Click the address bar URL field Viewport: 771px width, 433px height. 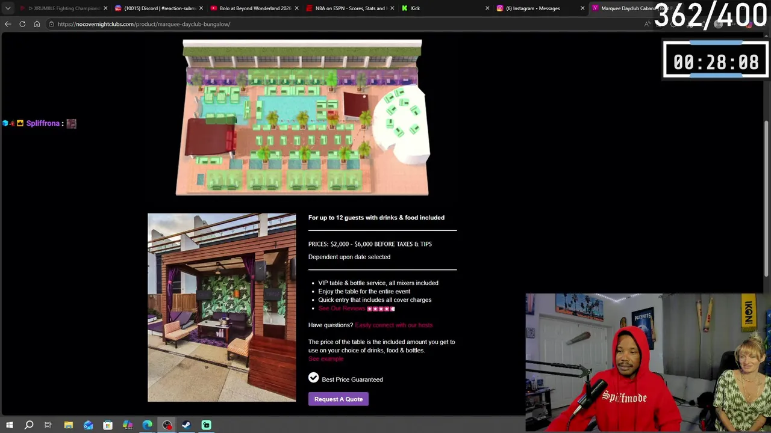click(x=343, y=24)
